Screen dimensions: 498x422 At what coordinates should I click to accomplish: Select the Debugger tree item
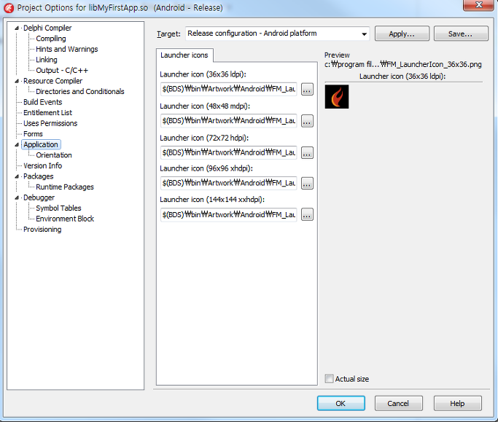point(39,198)
